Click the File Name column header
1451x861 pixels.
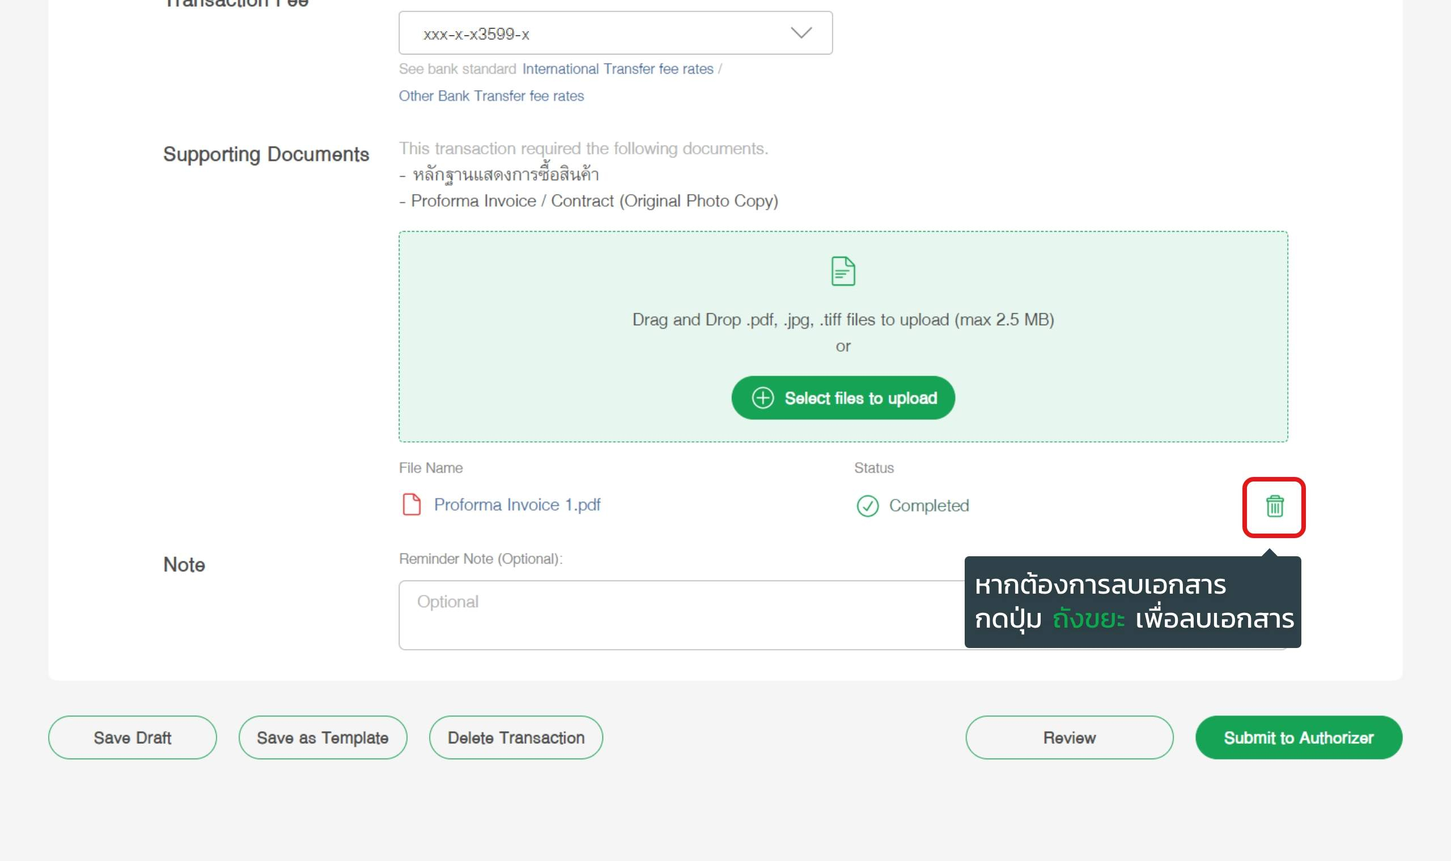(431, 468)
